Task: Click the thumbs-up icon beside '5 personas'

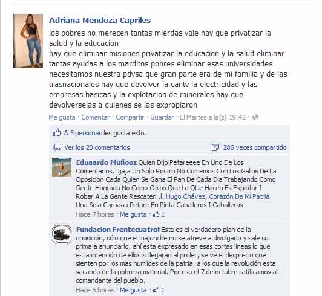Action: coord(57,133)
